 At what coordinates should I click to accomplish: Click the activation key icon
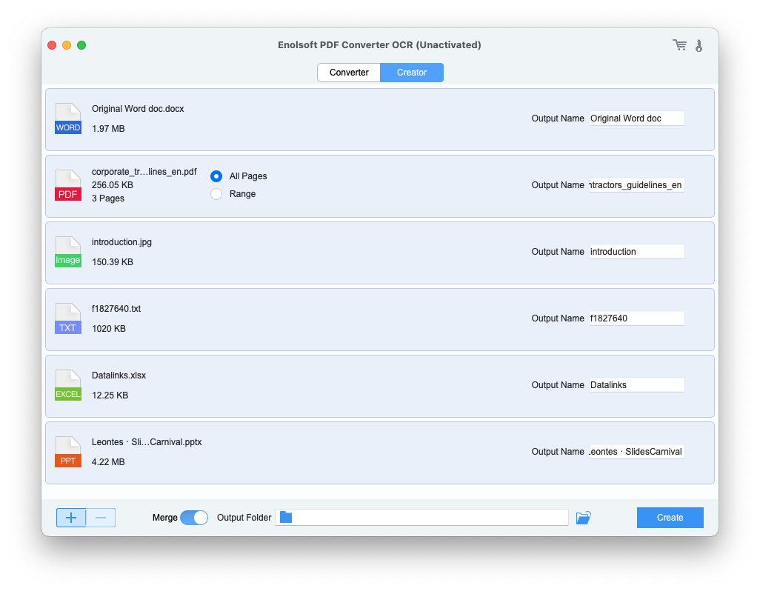tap(699, 45)
